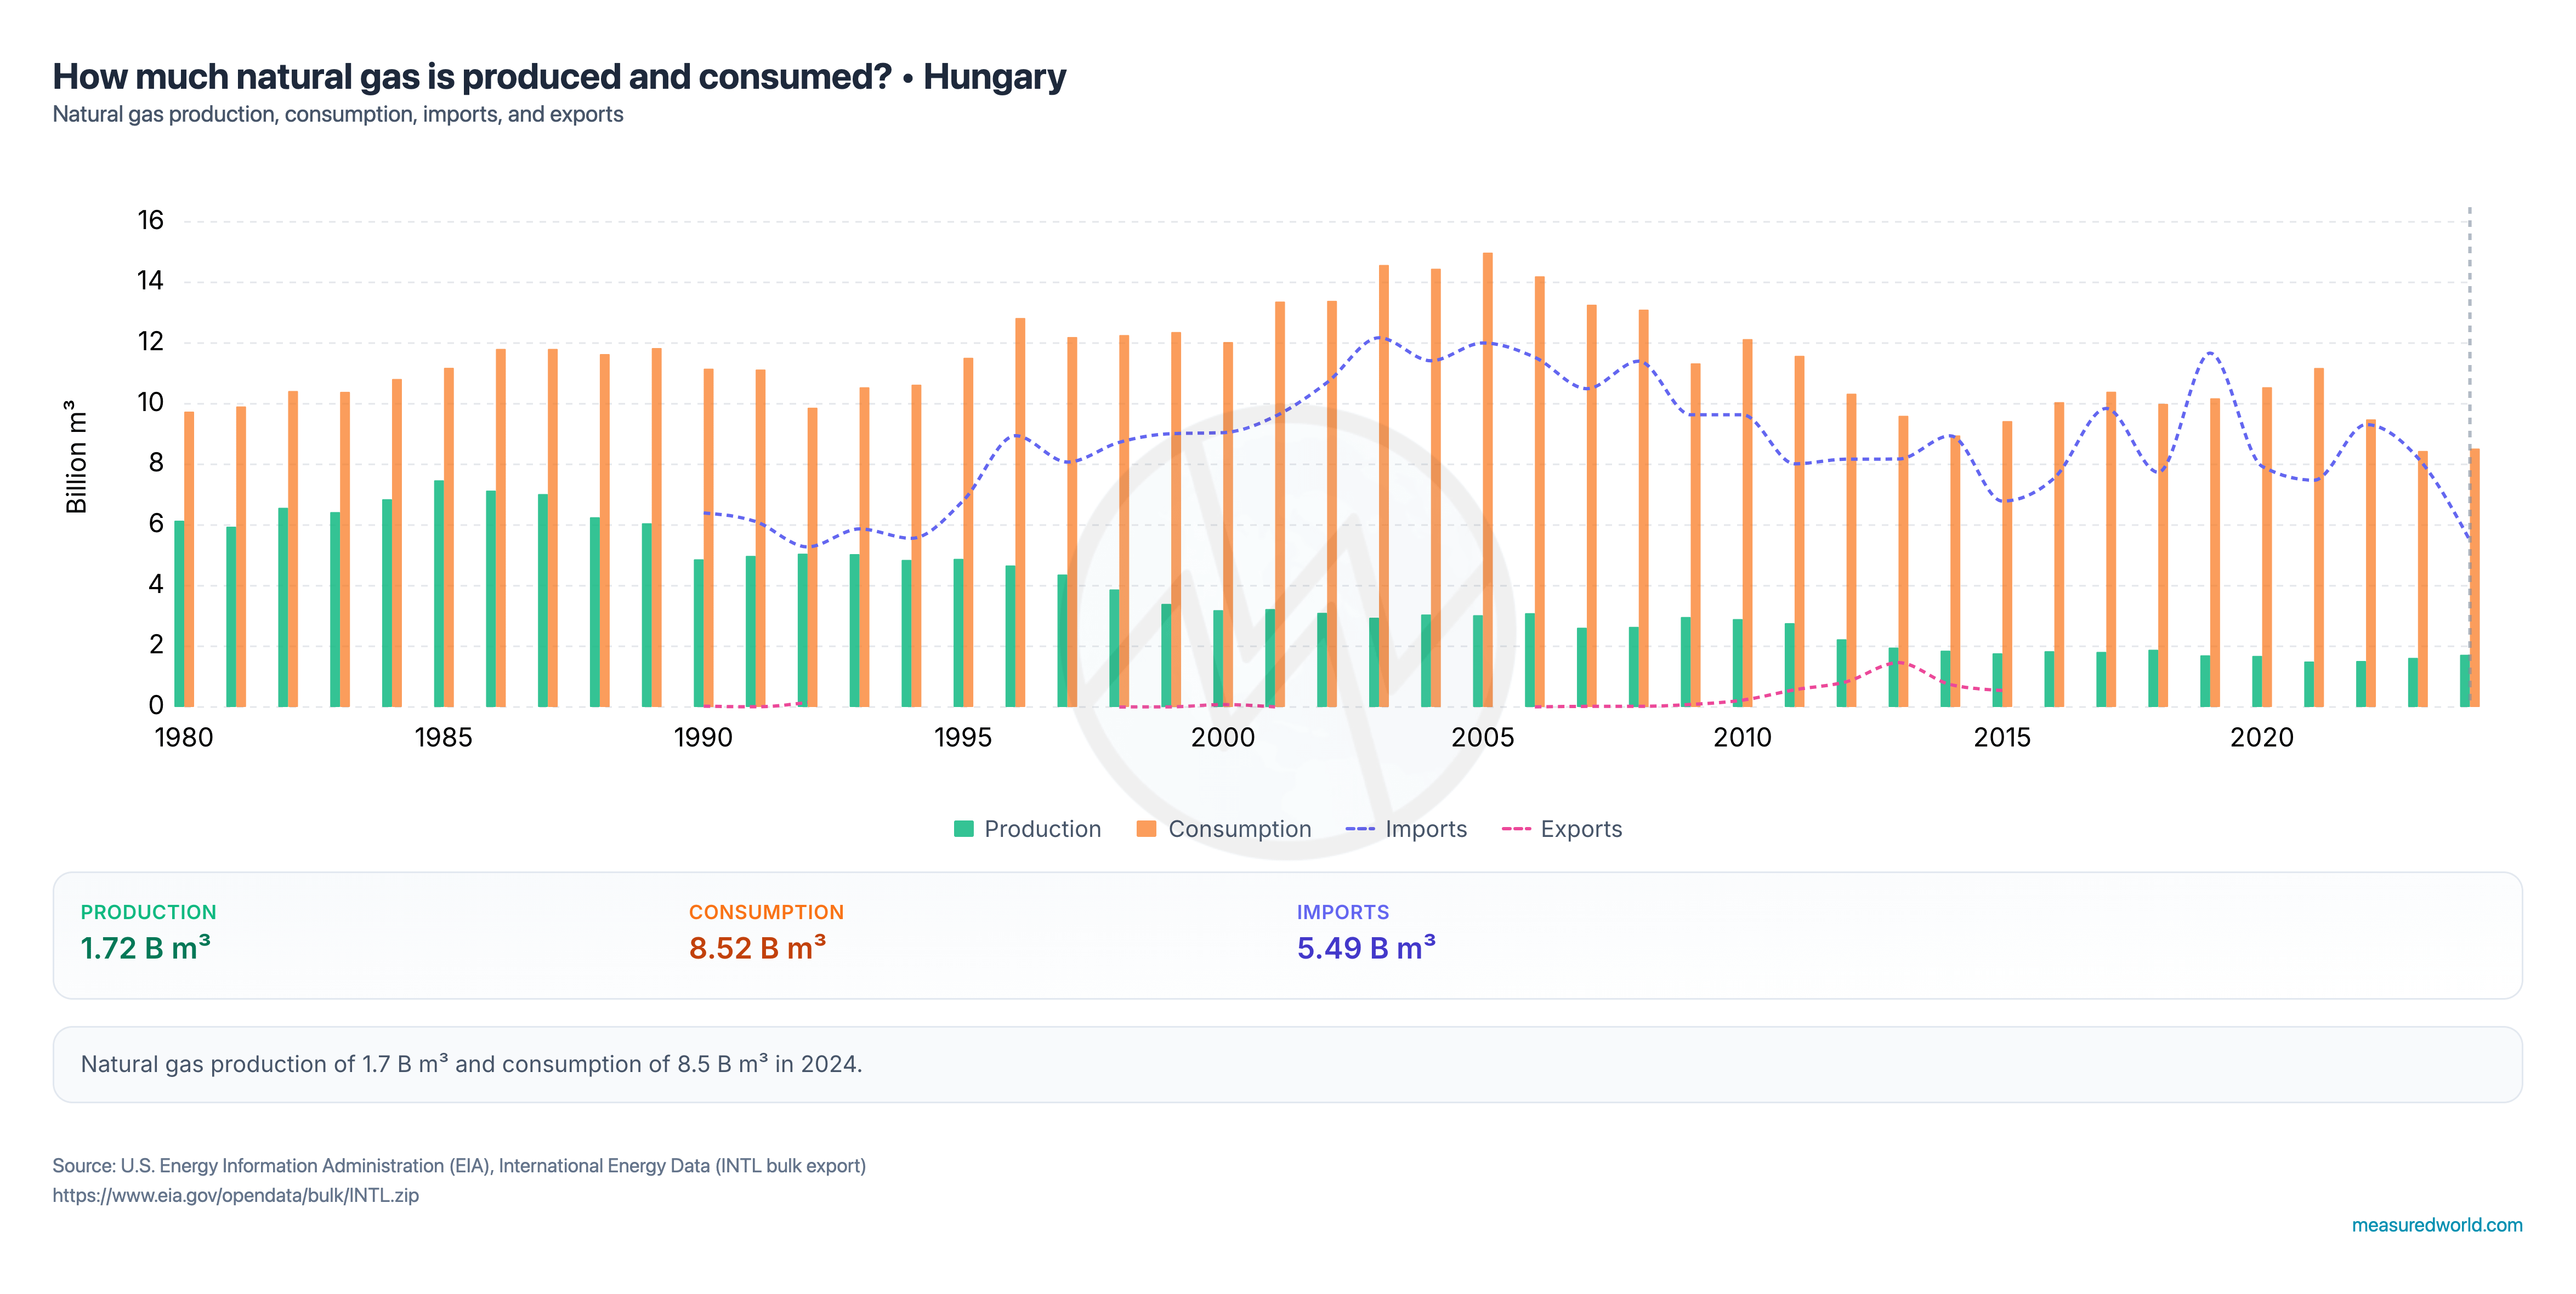Toggle the Production legend entry
Image resolution: width=2576 pixels, height=1294 pixels.
click(1027, 828)
